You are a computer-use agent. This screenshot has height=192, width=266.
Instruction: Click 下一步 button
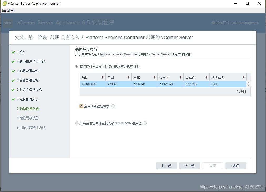(189, 166)
